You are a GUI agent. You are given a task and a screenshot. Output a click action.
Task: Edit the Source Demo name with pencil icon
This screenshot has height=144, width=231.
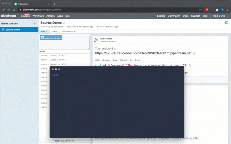(x=64, y=23)
